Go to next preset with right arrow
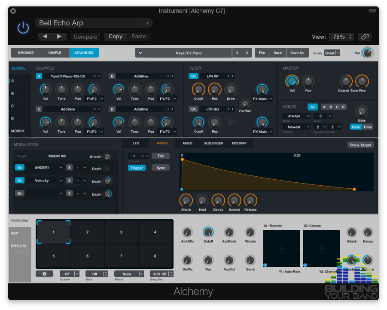Viewport: 387px width, 310px height. pyautogui.click(x=59, y=37)
